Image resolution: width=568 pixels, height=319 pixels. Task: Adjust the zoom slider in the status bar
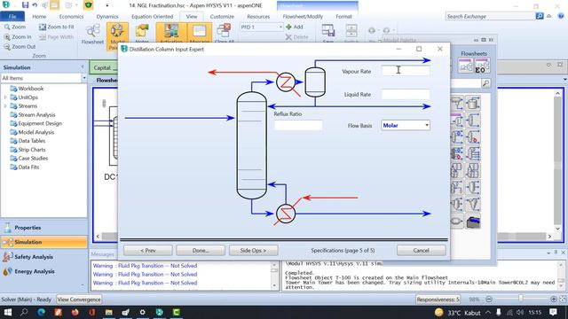521,299
